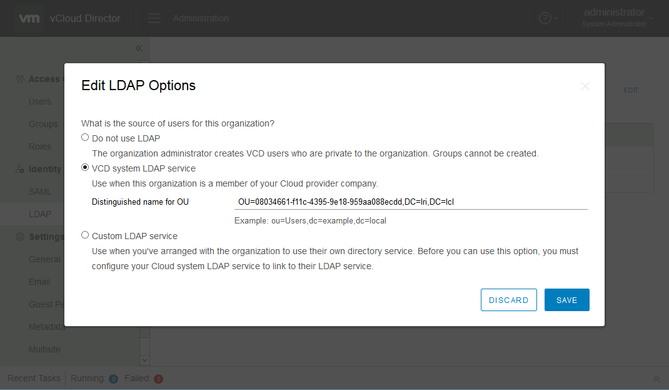
Task: Open Email settings in the sidebar
Action: [x=39, y=282]
